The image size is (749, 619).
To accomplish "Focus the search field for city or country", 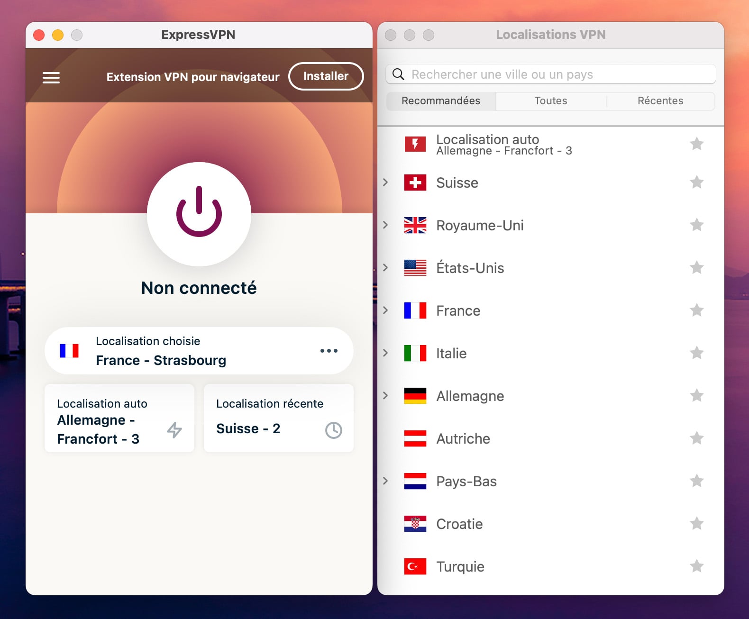I will pyautogui.click(x=551, y=74).
